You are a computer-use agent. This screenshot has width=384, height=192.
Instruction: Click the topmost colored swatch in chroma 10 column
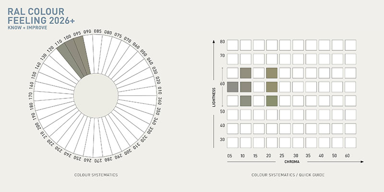pyautogui.click(x=246, y=73)
